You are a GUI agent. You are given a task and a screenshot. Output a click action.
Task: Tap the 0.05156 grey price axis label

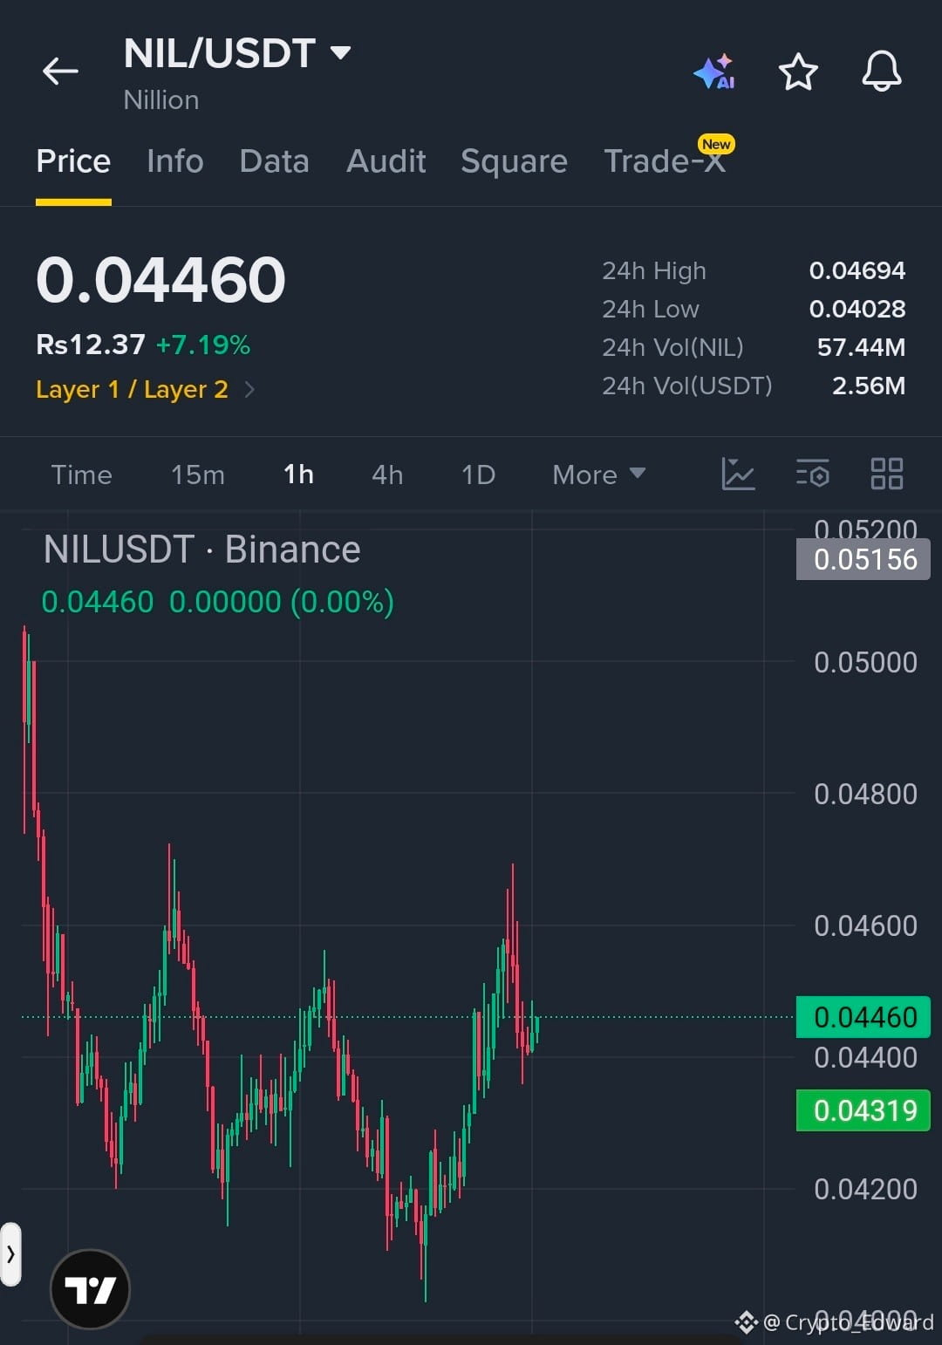pos(863,559)
